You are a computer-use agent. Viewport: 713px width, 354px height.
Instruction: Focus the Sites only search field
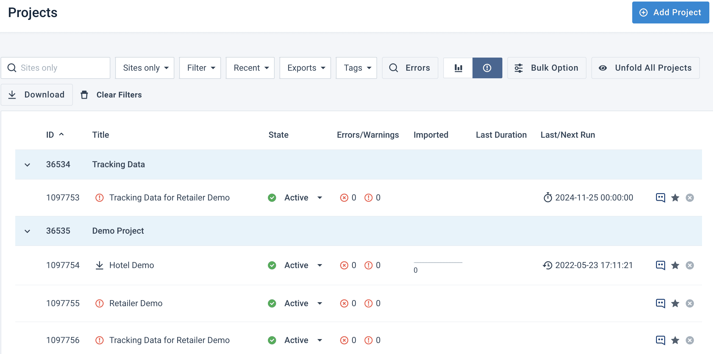[x=61, y=68]
